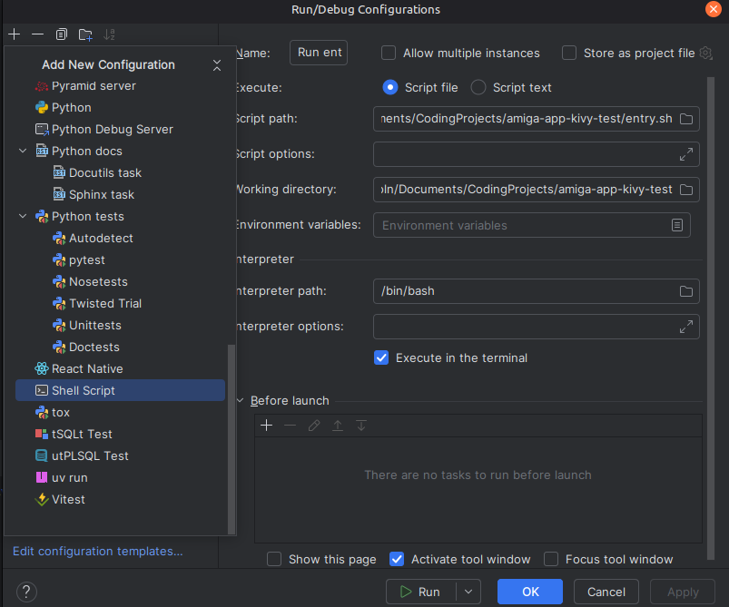Click the help question mark icon

click(x=27, y=592)
